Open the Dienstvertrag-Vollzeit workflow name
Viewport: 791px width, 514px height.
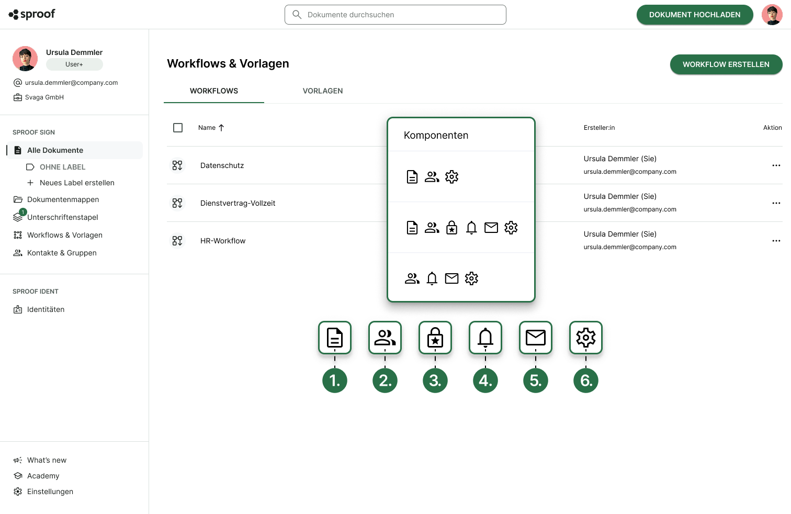coord(238,203)
